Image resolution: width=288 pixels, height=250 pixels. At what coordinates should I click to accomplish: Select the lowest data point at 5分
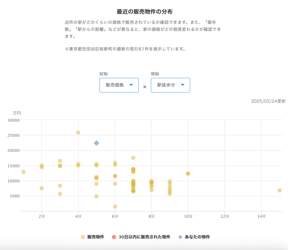[x=96, y=196]
